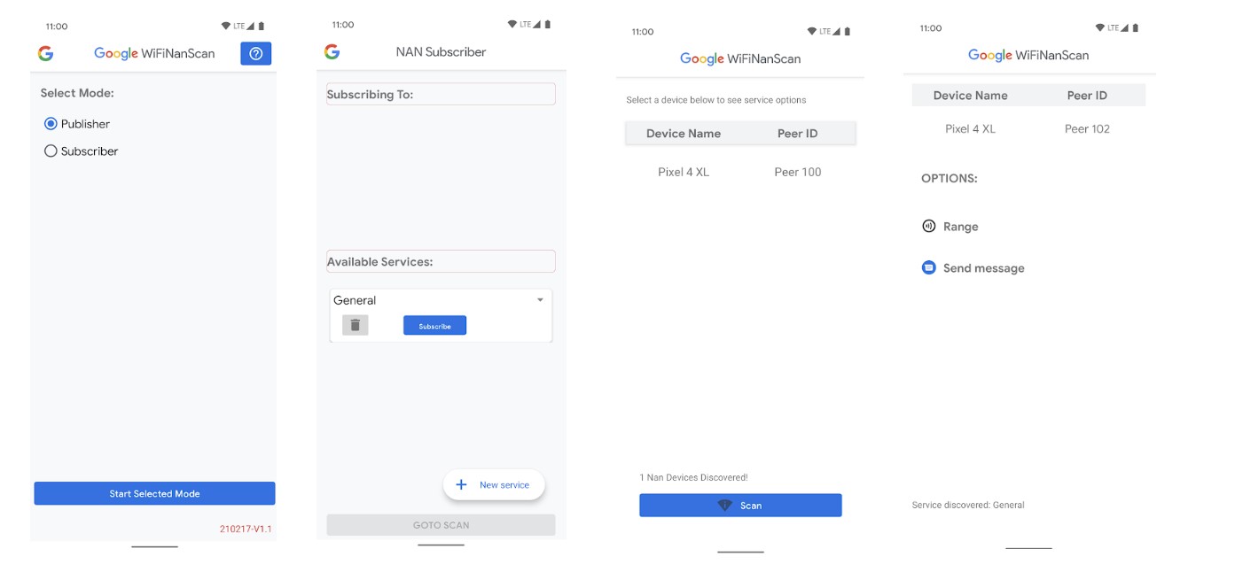1235x564 pixels.
Task: Click the Google logo on first screen
Action: 46,53
